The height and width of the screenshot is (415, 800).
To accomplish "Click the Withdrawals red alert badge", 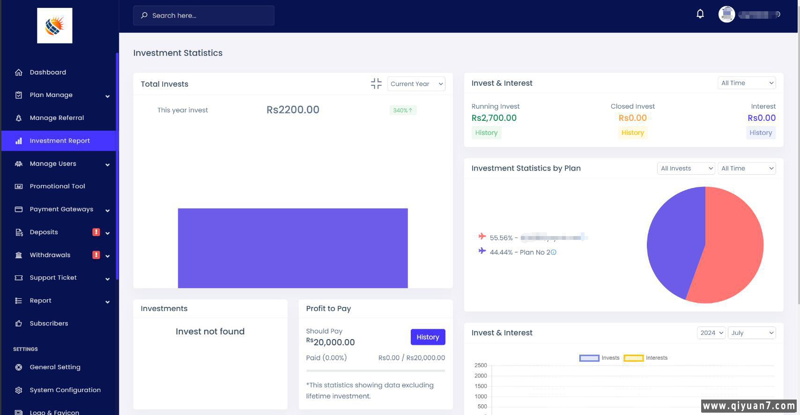I will click(96, 255).
